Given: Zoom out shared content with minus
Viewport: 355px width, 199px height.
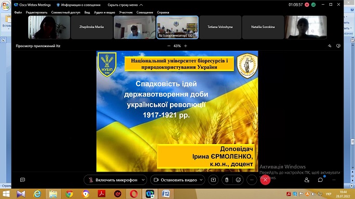Looking at the screenshot, I should click(x=169, y=46).
